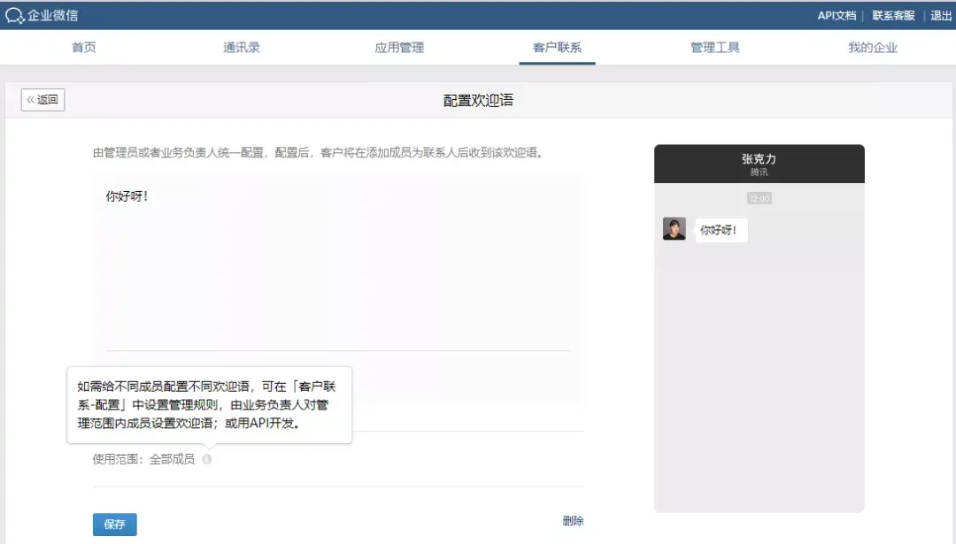This screenshot has width=956, height=544.
Task: Open the 应用管理 tab
Action: tap(399, 49)
